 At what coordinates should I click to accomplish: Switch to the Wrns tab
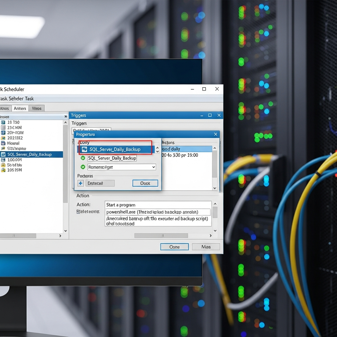[37, 108]
